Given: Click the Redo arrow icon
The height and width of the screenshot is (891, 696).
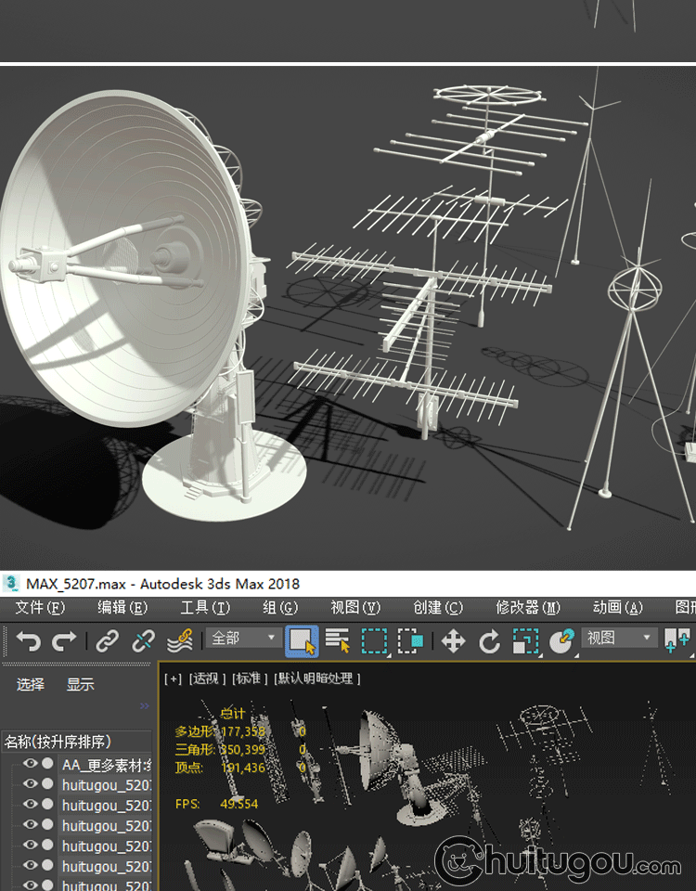Looking at the screenshot, I should pyautogui.click(x=64, y=641).
